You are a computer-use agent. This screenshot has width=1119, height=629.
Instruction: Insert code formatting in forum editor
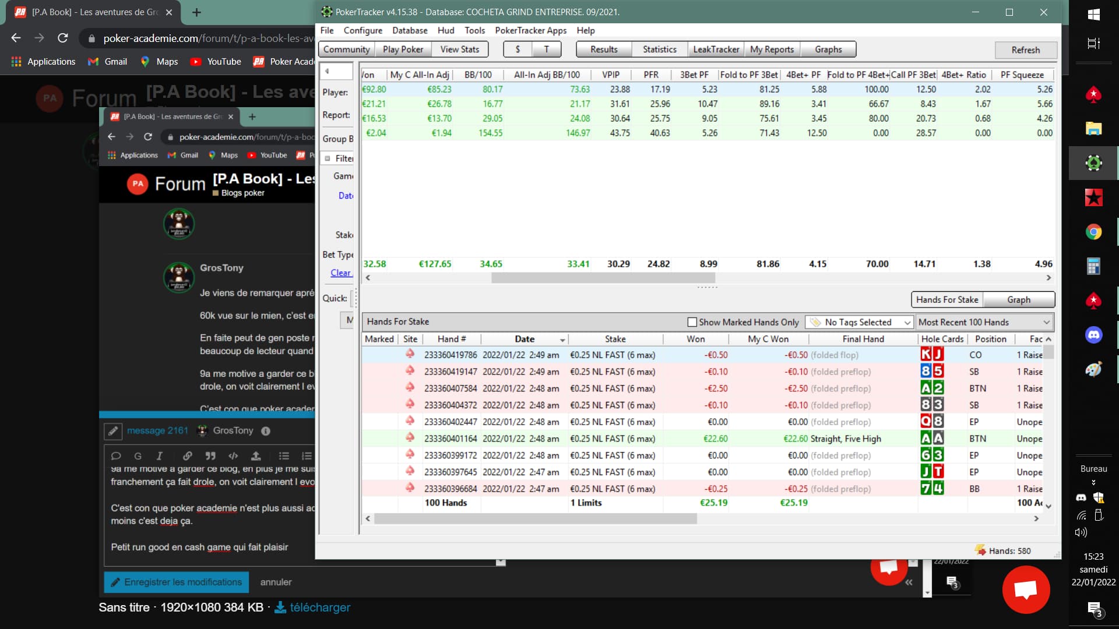pos(233,456)
